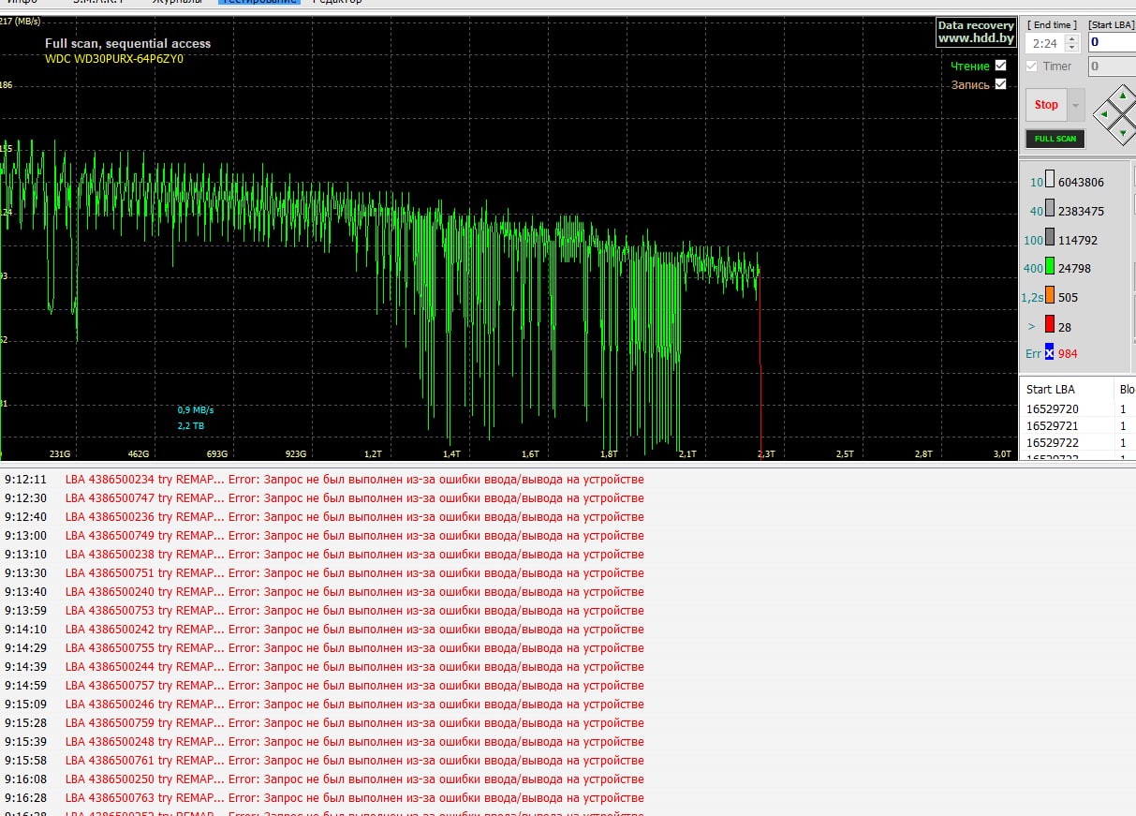Click the 2383475 block count
1136x816 pixels.
pos(1081,212)
